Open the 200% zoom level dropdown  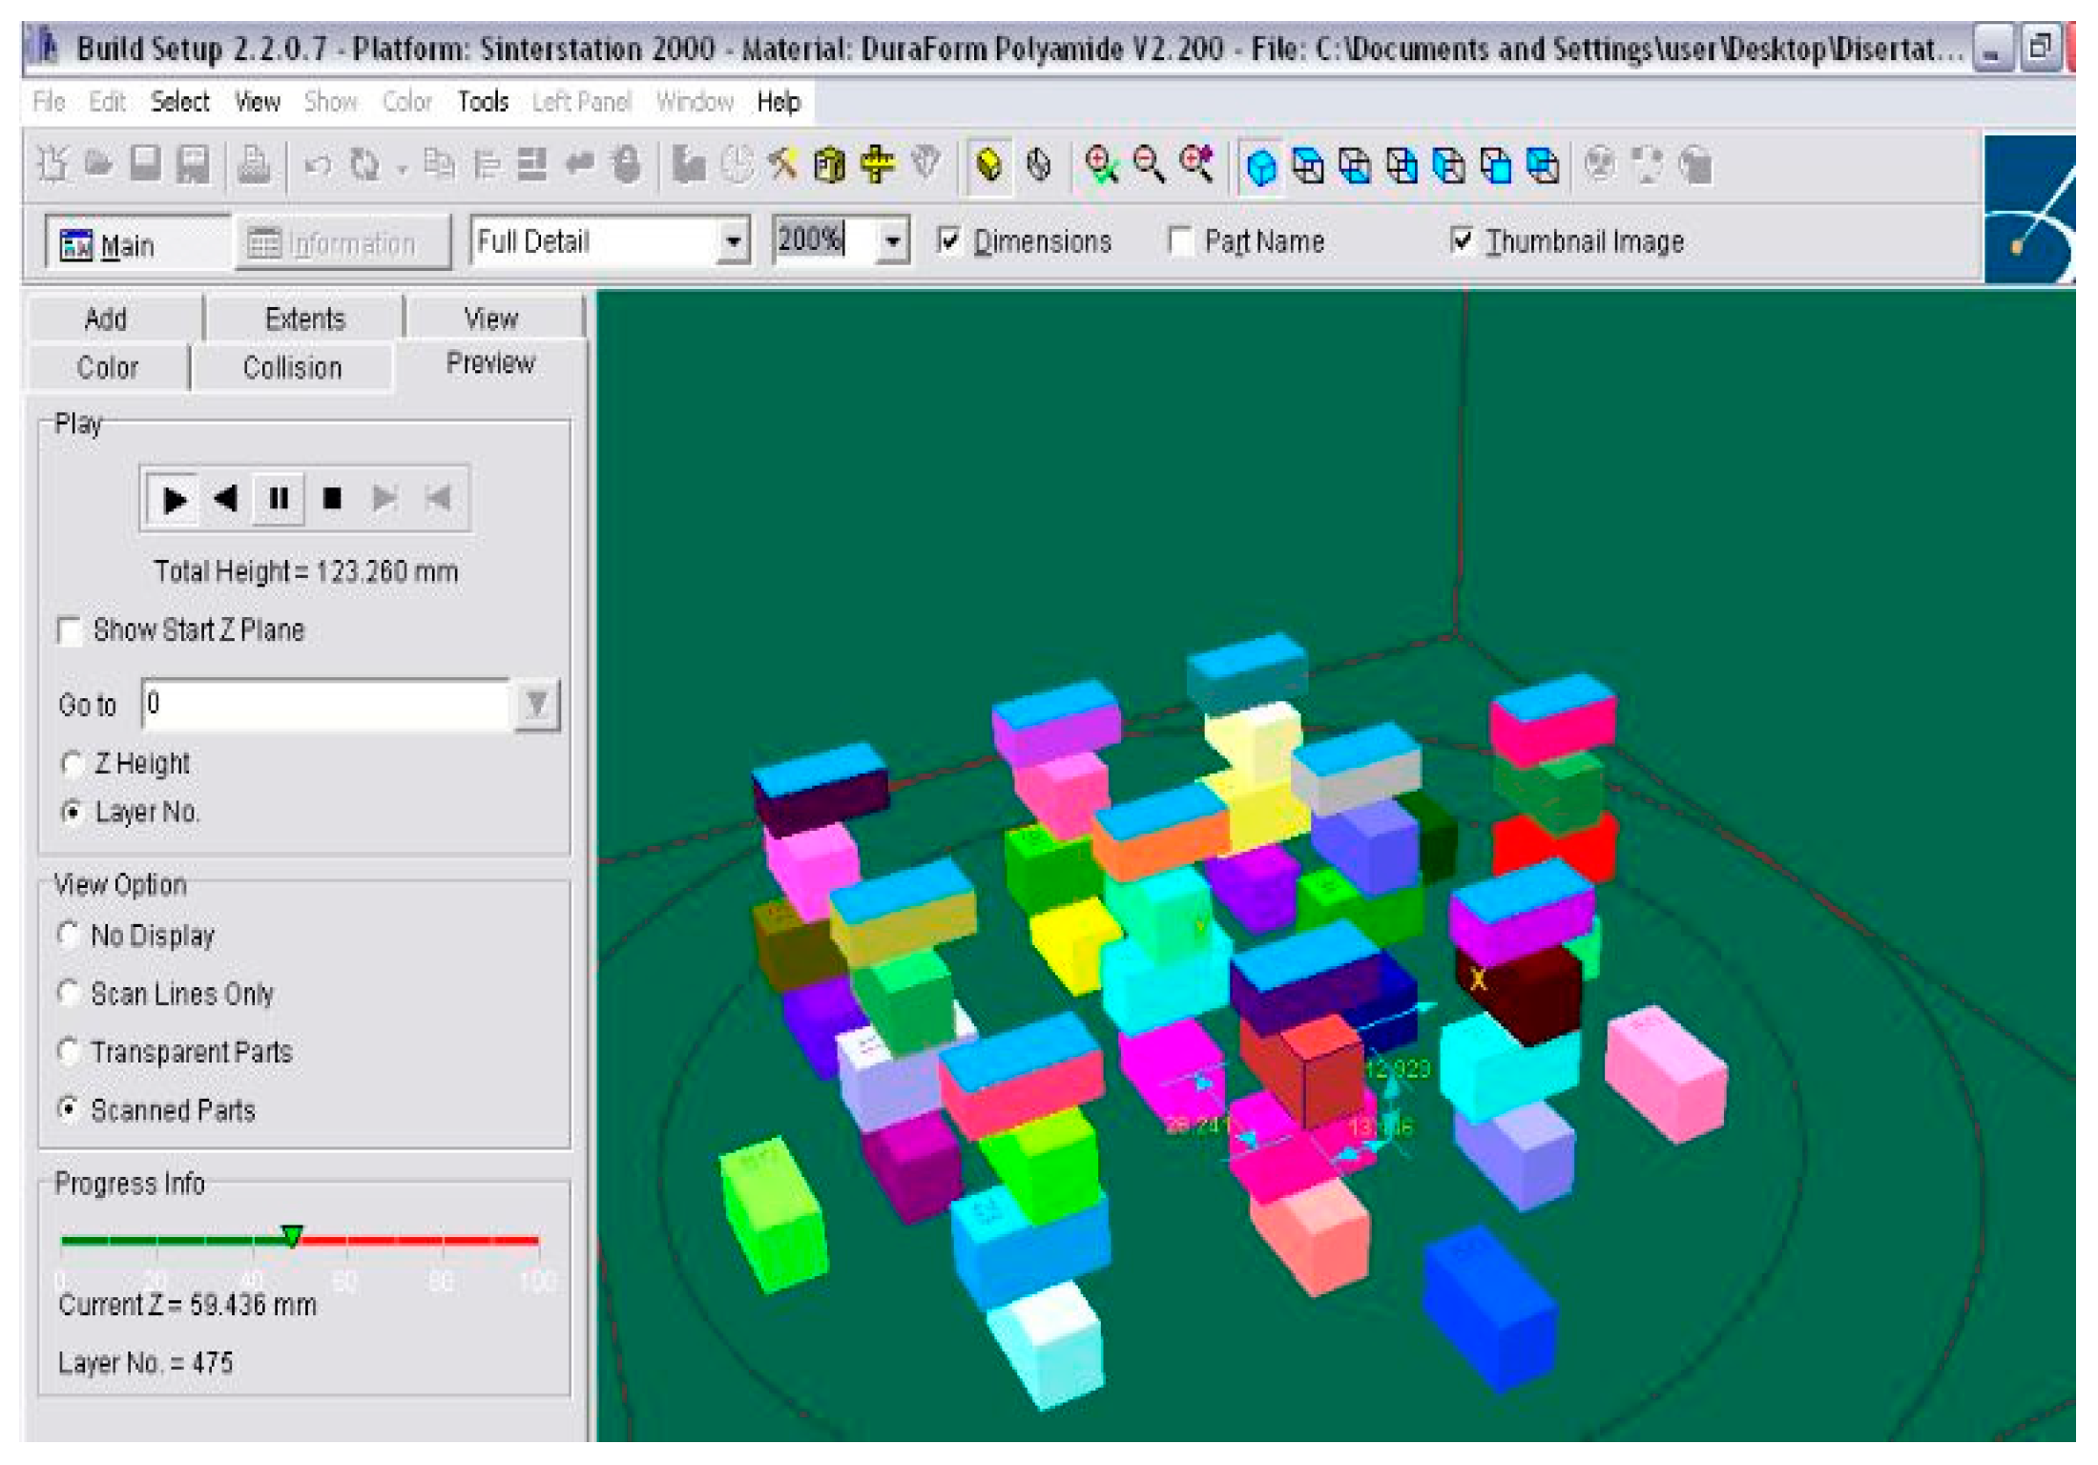coord(892,241)
